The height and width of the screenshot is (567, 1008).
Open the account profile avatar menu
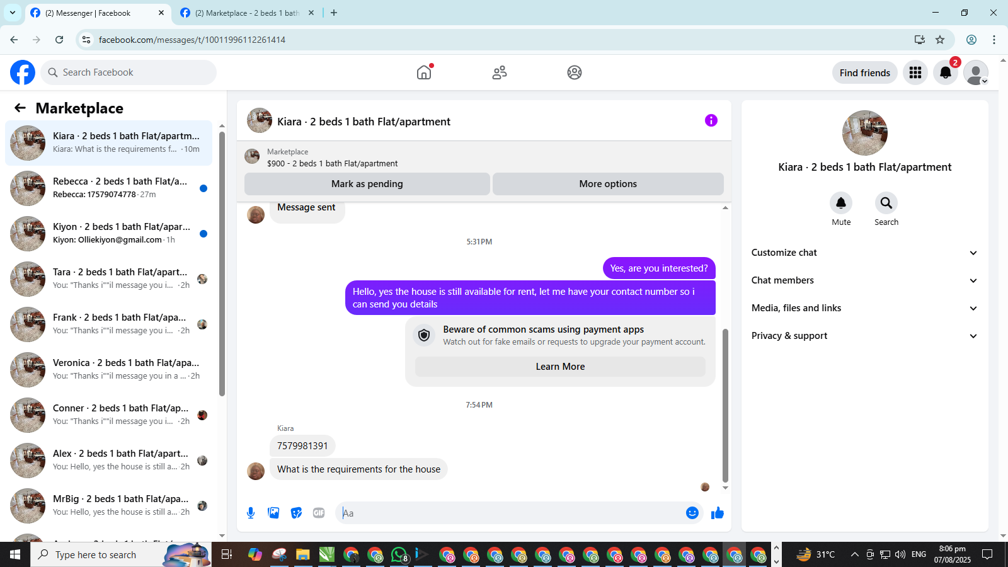click(976, 72)
